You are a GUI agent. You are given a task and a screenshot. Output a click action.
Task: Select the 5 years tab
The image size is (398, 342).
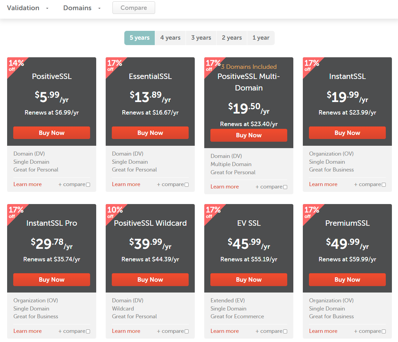[140, 38]
